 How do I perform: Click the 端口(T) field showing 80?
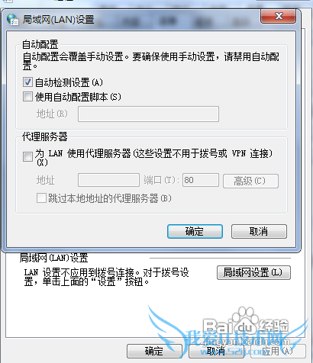click(201, 180)
